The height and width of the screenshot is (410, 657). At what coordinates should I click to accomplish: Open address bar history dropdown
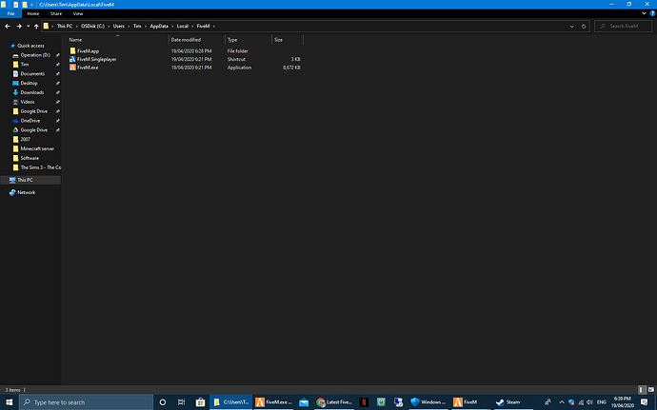click(x=572, y=26)
